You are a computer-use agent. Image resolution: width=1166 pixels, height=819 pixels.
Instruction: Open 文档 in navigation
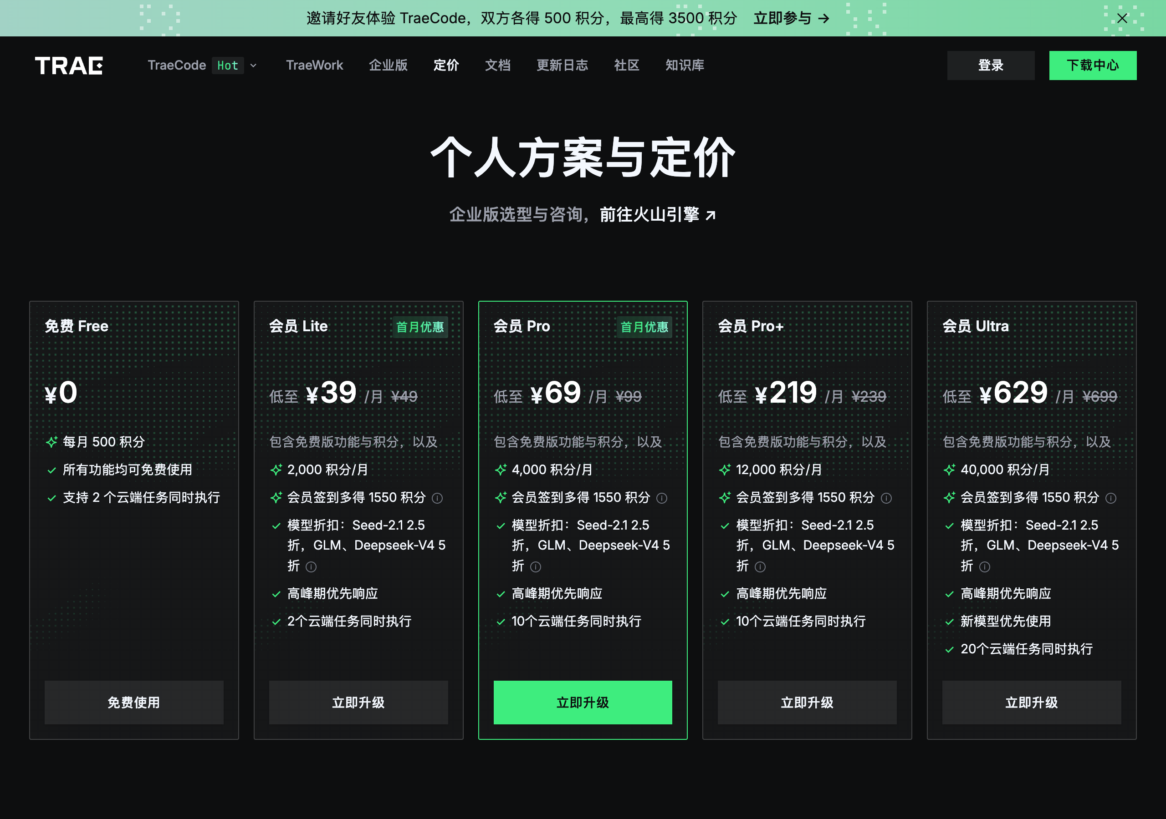497,66
